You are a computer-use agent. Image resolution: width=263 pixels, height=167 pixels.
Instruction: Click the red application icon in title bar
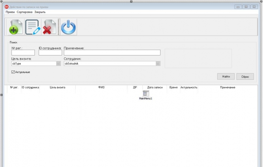(6, 7)
